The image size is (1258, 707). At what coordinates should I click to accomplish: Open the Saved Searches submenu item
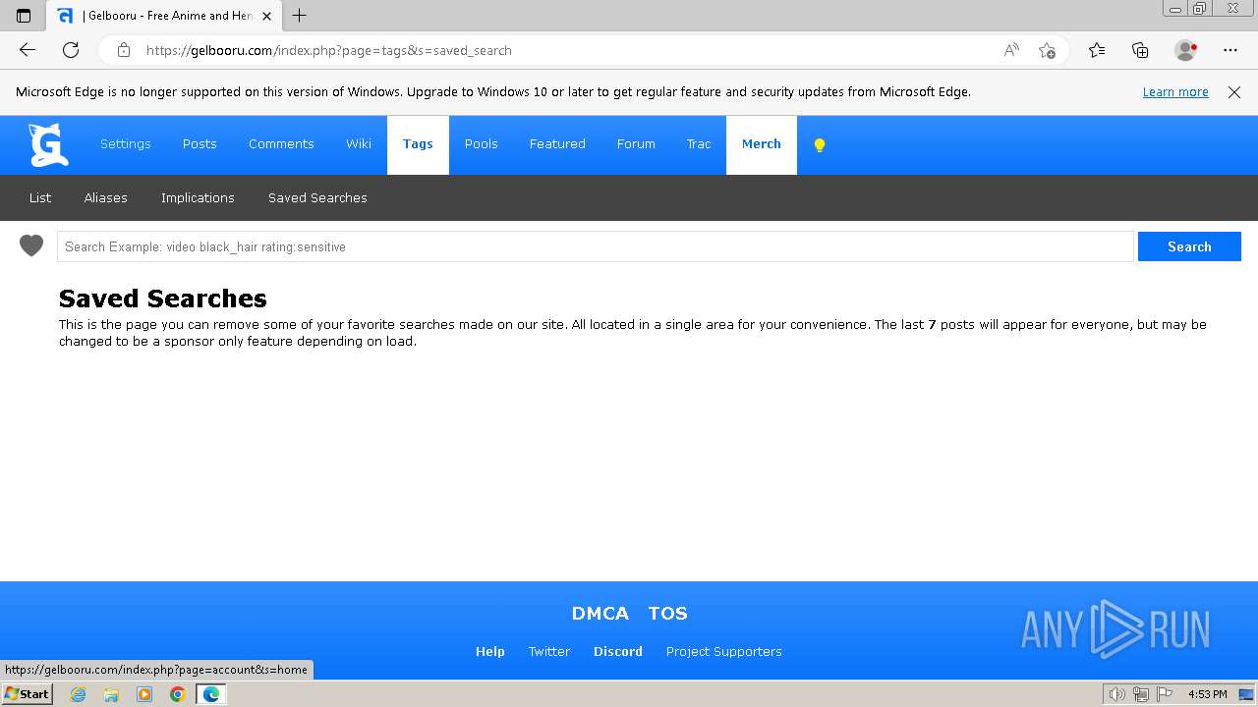(x=317, y=197)
